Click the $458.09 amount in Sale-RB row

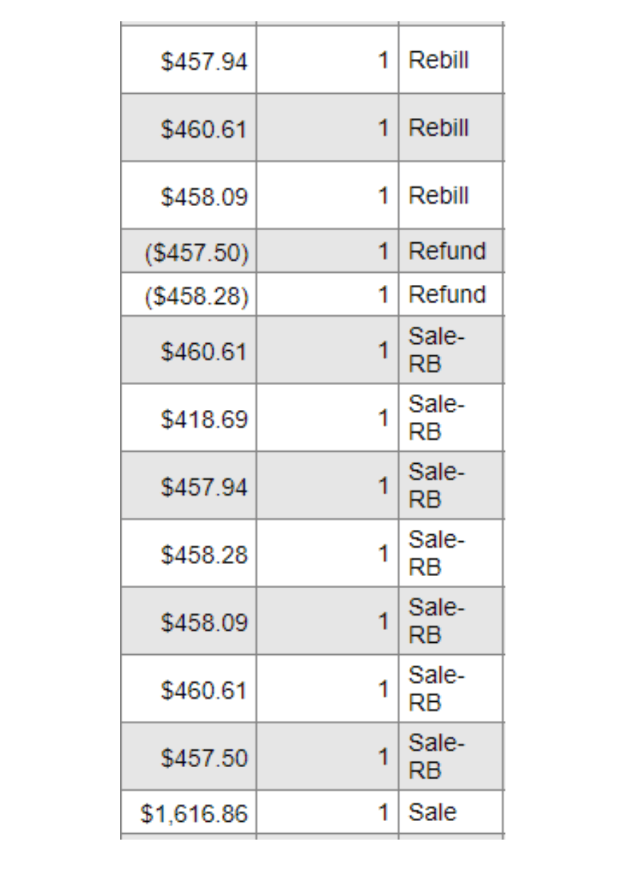tap(204, 623)
